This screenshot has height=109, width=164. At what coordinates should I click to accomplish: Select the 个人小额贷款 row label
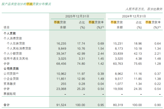pyautogui.click(x=13, y=54)
